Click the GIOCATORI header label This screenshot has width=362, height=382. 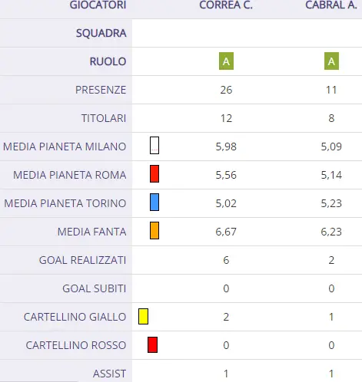pyautogui.click(x=98, y=5)
